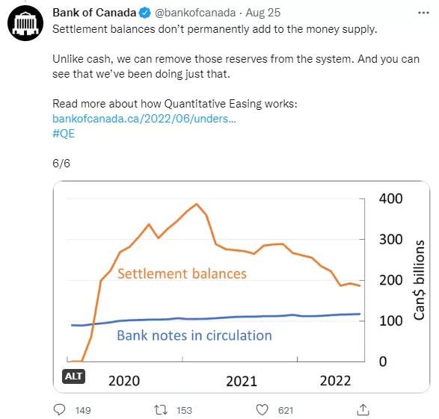Open the #QE hashtag
Viewport: 439px width, 419px height.
pos(64,134)
